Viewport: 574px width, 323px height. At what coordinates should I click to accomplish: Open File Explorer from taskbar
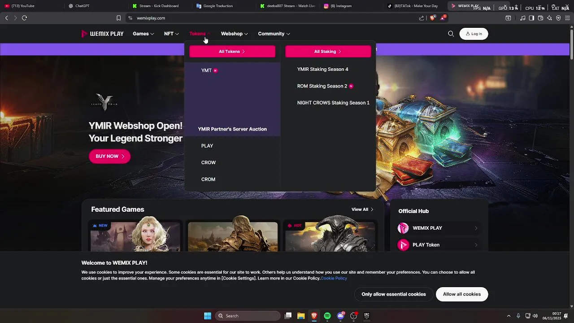[x=301, y=316]
